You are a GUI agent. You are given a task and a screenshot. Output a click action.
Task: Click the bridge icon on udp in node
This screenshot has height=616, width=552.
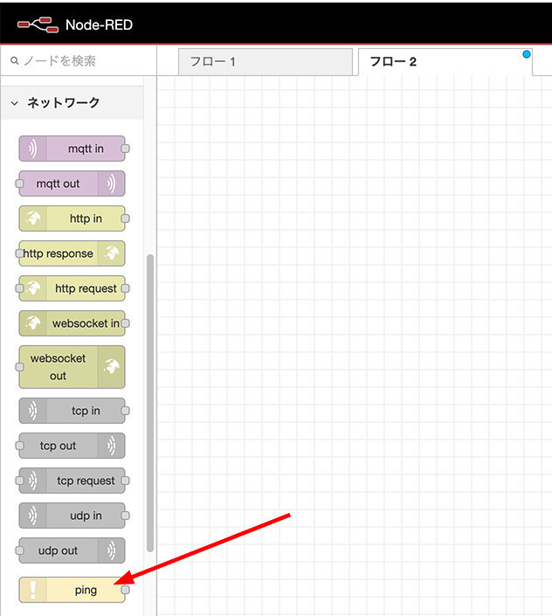click(x=32, y=516)
